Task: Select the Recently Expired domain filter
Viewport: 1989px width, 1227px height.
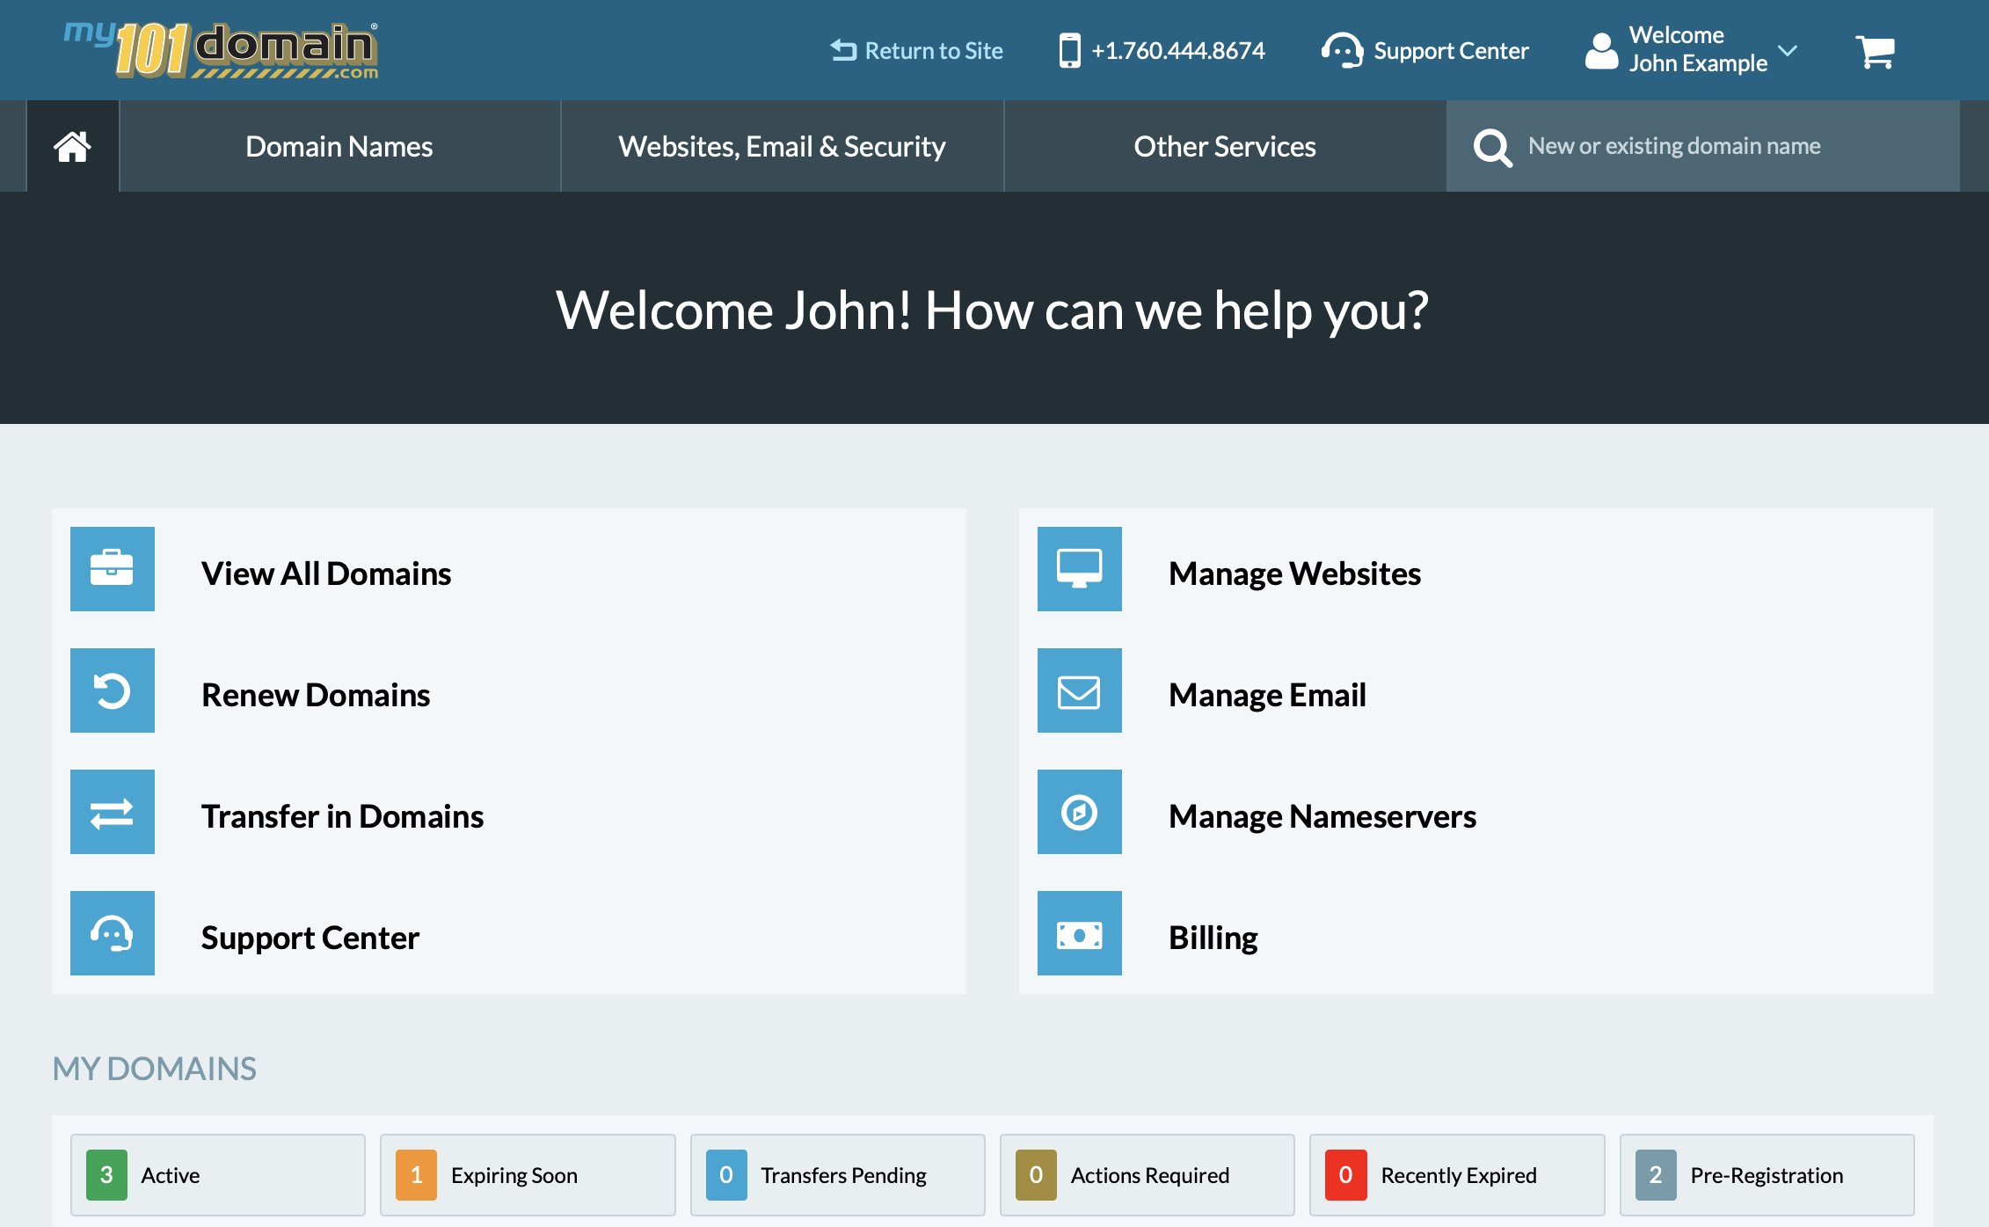Action: click(1456, 1175)
